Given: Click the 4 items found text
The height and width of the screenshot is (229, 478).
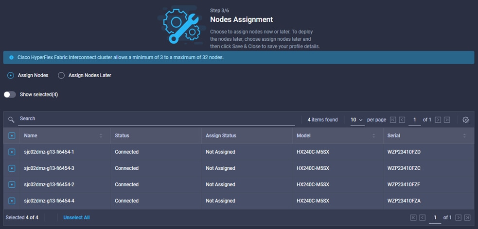Looking at the screenshot, I should (x=322, y=120).
